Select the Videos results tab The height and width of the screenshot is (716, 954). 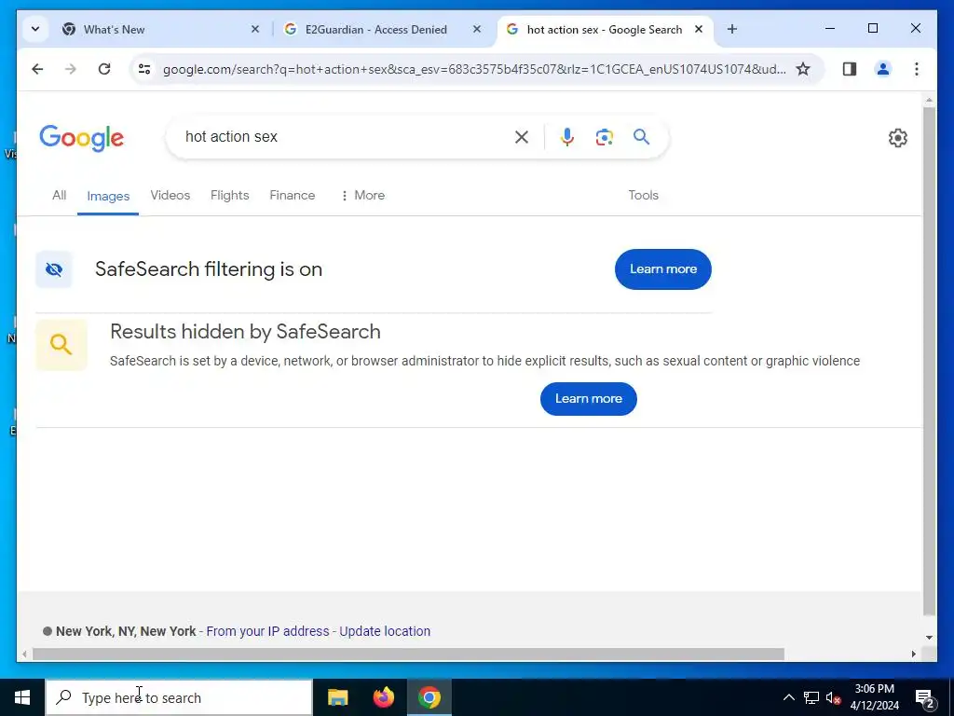[x=170, y=195]
